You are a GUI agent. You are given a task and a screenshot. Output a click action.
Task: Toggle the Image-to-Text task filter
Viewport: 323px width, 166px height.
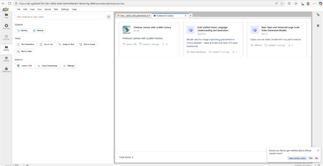pos(66,44)
